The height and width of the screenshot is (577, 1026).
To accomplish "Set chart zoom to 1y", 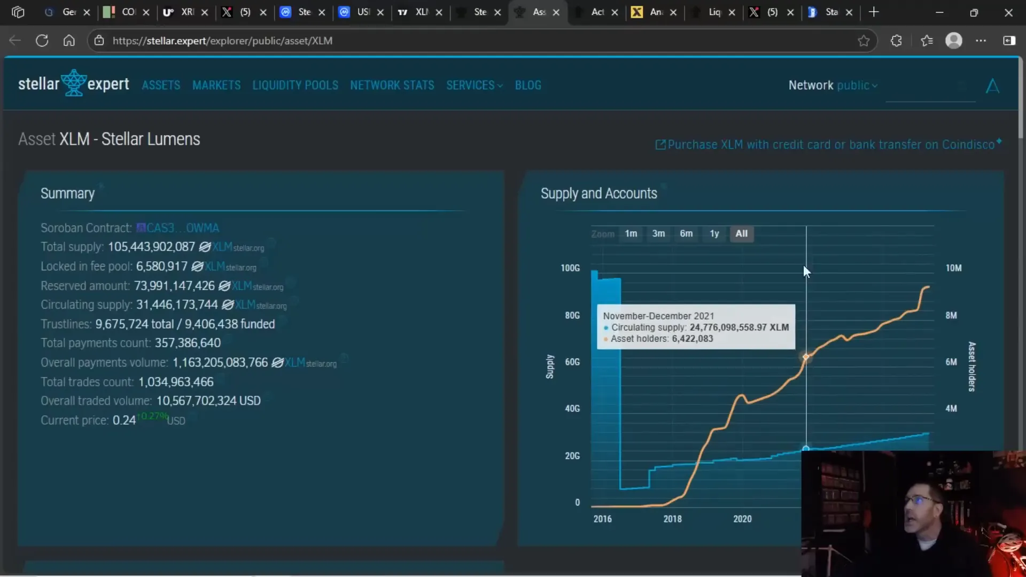I will pos(714,233).
